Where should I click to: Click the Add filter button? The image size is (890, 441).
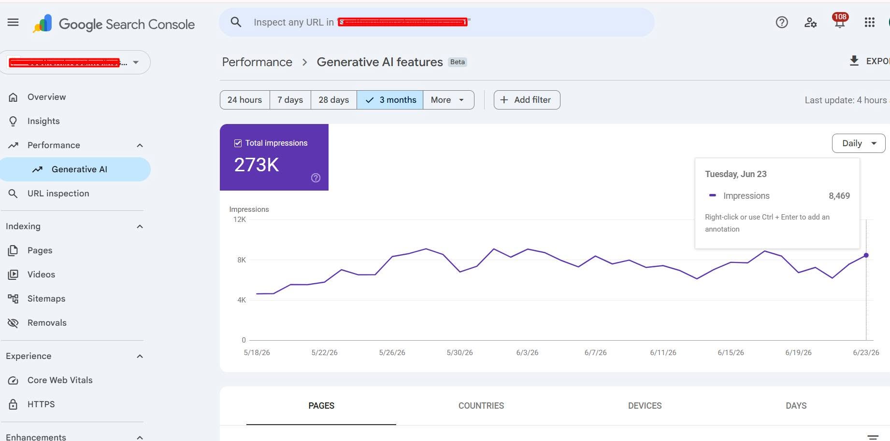527,100
